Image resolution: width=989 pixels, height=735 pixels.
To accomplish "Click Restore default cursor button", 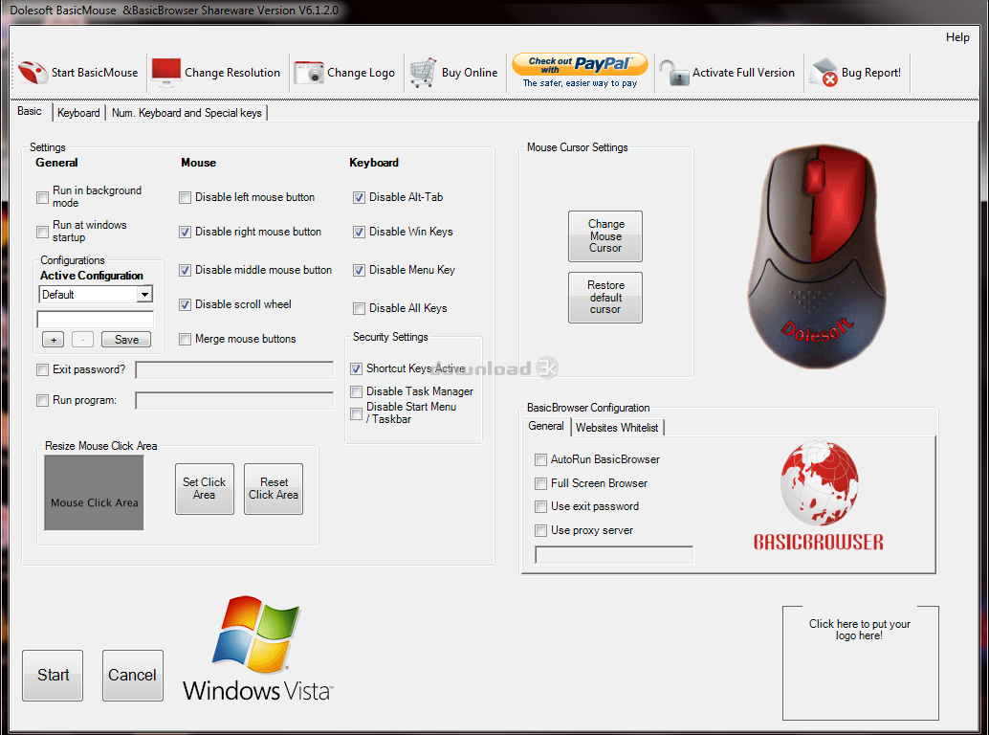I will 605,297.
